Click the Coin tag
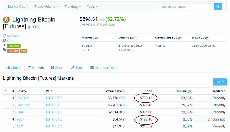 [x=24, y=51]
